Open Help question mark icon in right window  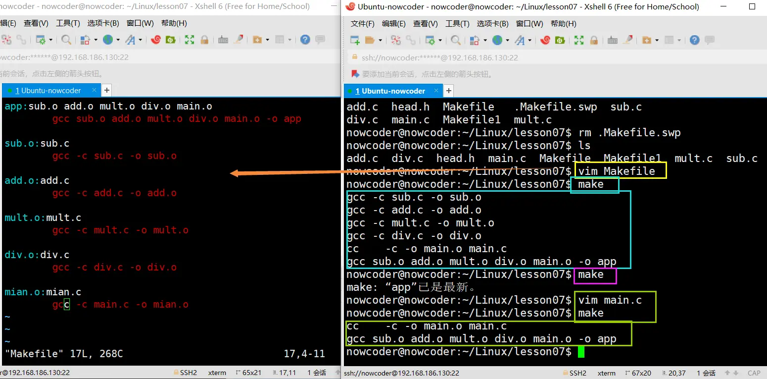(x=695, y=40)
